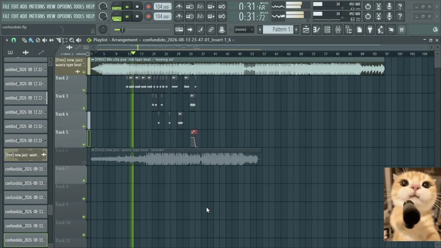Select the Mute tool with crossed speaker
Image resolution: width=441 pixels, height=248 pixels.
pos(45,40)
